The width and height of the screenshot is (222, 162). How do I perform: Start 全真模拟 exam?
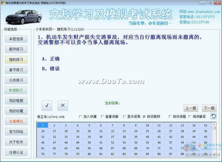pyautogui.click(x=16, y=121)
